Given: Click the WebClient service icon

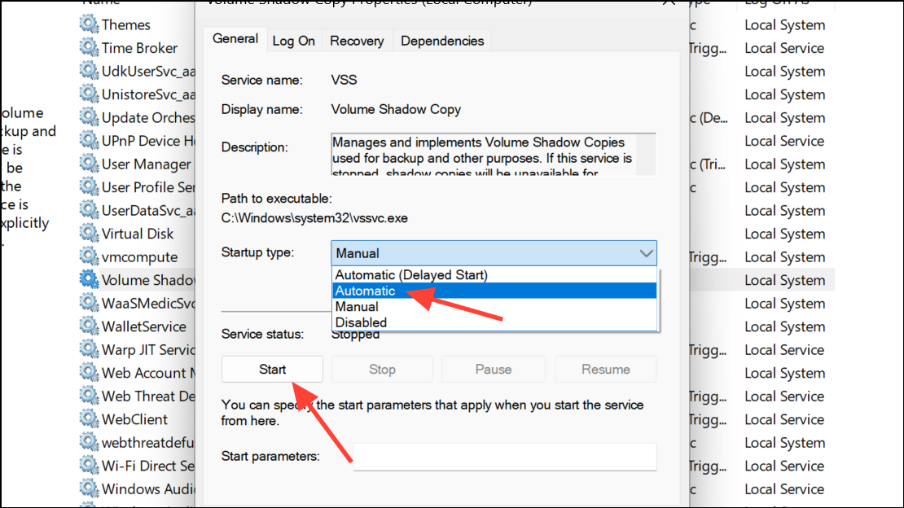Looking at the screenshot, I should click(x=88, y=419).
